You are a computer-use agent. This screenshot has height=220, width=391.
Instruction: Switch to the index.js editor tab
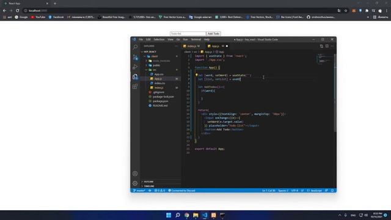pos(191,46)
